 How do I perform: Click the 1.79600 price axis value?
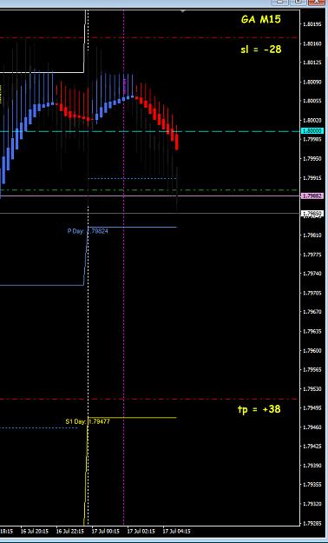[x=312, y=351]
